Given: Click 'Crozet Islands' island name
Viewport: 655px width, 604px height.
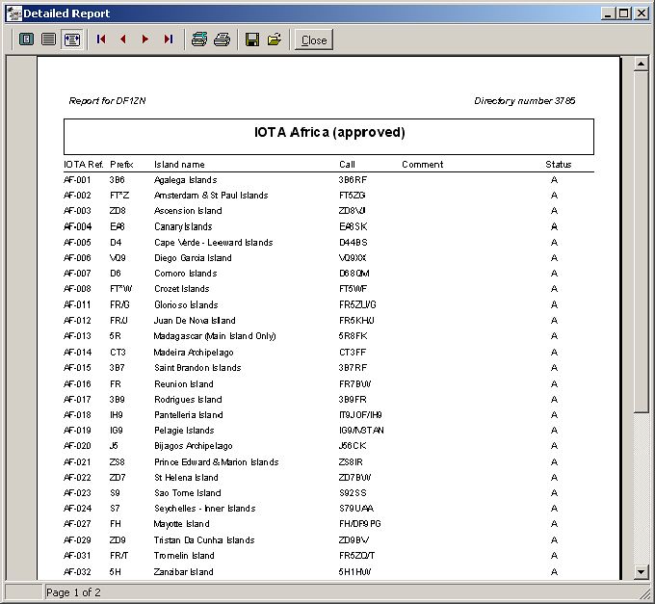Looking at the screenshot, I should point(182,289).
